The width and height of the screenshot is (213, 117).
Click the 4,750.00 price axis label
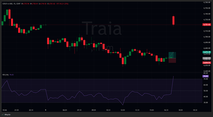coord(207,8)
